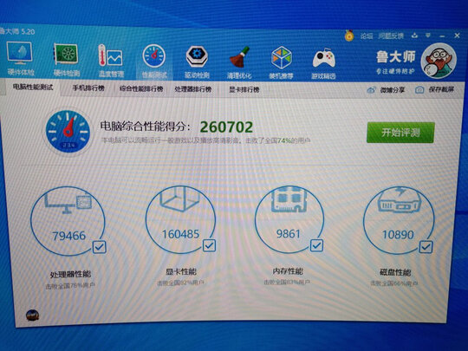This screenshot has width=468, height=351.
Task: Click the Lu Master mascot avatar
Action: 439,61
